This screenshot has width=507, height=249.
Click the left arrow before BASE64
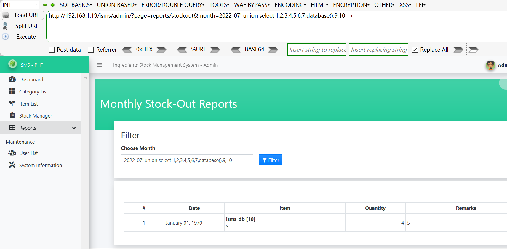coord(236,50)
